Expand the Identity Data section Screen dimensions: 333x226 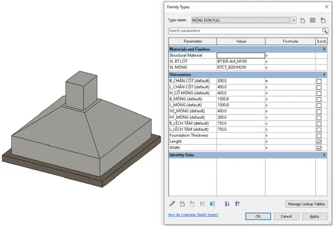[x=324, y=154]
